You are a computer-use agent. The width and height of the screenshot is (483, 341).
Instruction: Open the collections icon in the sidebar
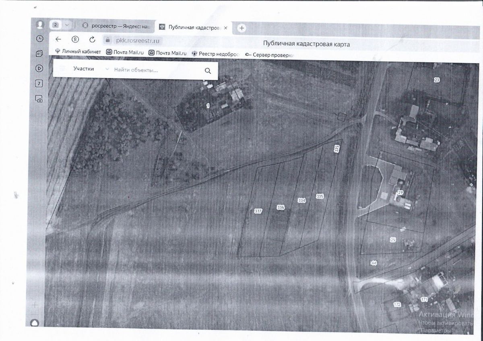[39, 53]
